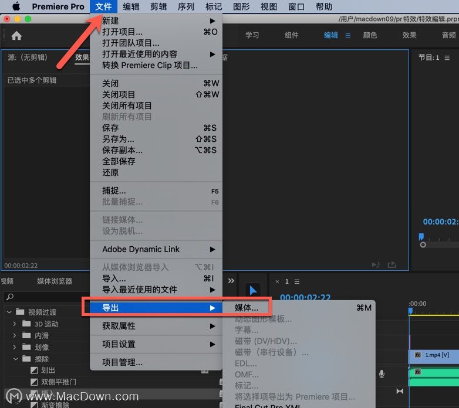Click the export frame icon in source panel
This screenshot has width=459, height=408.
(x=392, y=264)
